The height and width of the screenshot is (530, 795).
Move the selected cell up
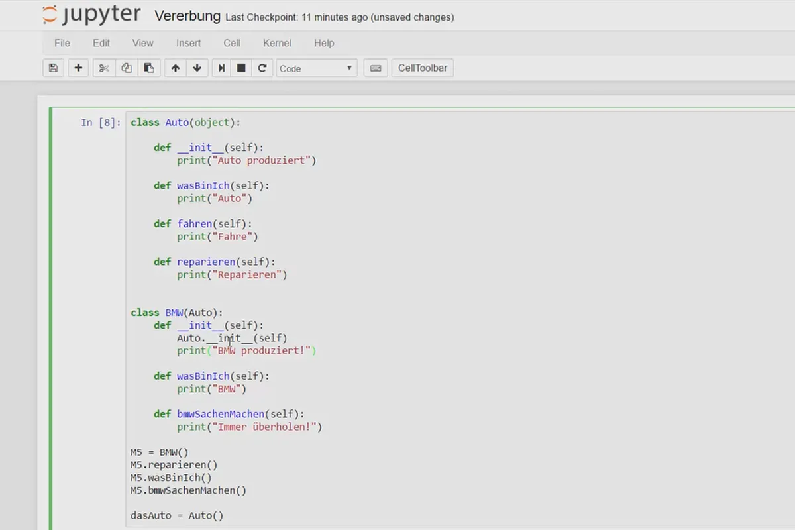coord(175,68)
